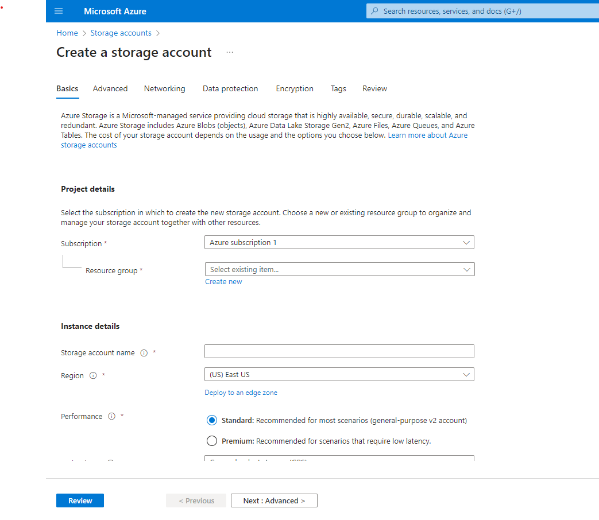Open the Encryption tab
Image resolution: width=599 pixels, height=520 pixels.
point(295,88)
